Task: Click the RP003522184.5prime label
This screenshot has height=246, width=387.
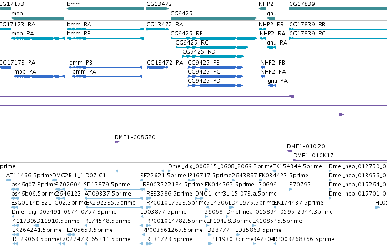Action: (173, 185)
